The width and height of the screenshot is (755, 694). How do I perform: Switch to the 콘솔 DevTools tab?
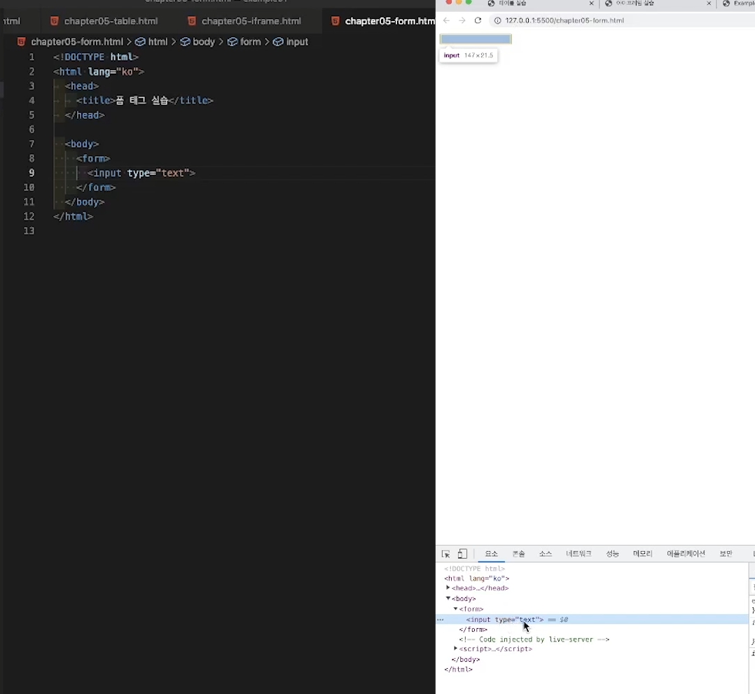[x=518, y=554]
